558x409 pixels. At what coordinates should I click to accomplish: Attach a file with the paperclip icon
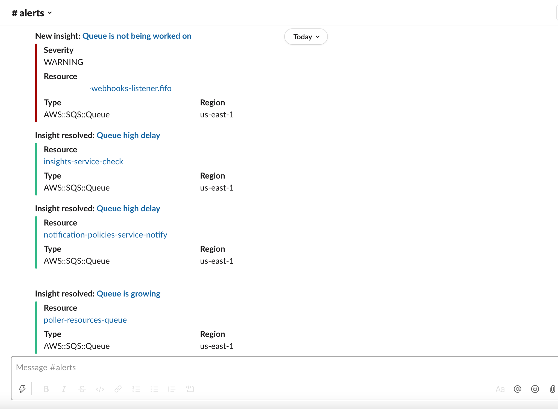(552, 389)
